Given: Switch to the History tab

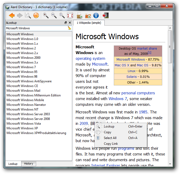Looking at the screenshot, I should point(29,164).
